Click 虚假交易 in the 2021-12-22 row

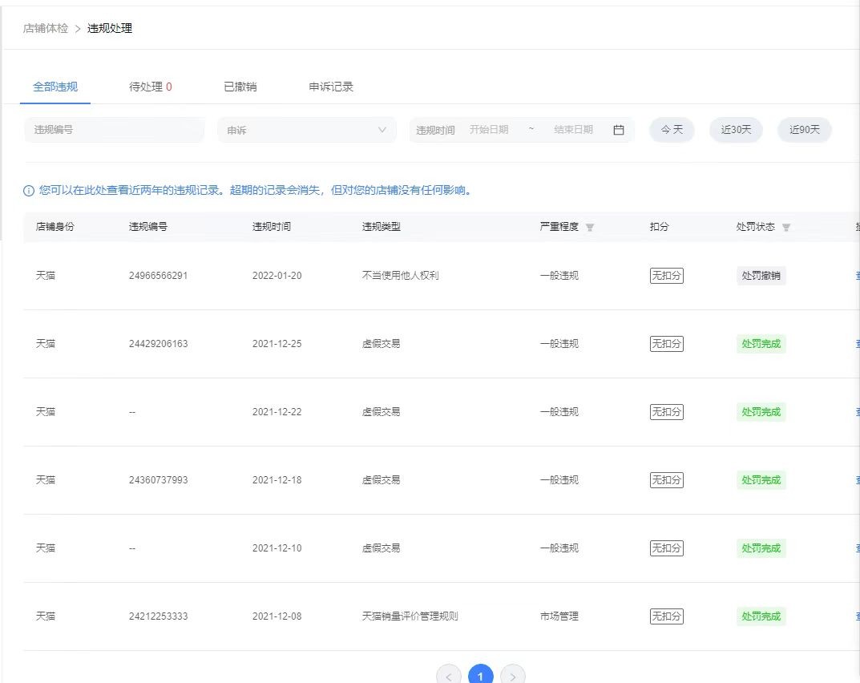(382, 412)
